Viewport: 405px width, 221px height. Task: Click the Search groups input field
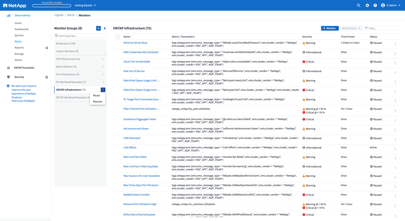(81, 36)
